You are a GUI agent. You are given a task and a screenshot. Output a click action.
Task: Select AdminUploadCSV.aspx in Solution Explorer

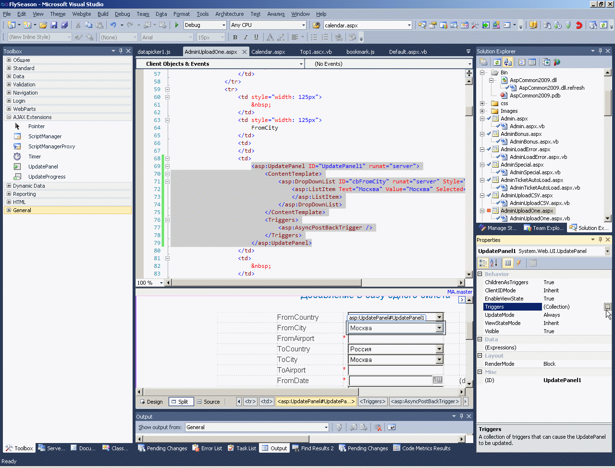tap(527, 195)
